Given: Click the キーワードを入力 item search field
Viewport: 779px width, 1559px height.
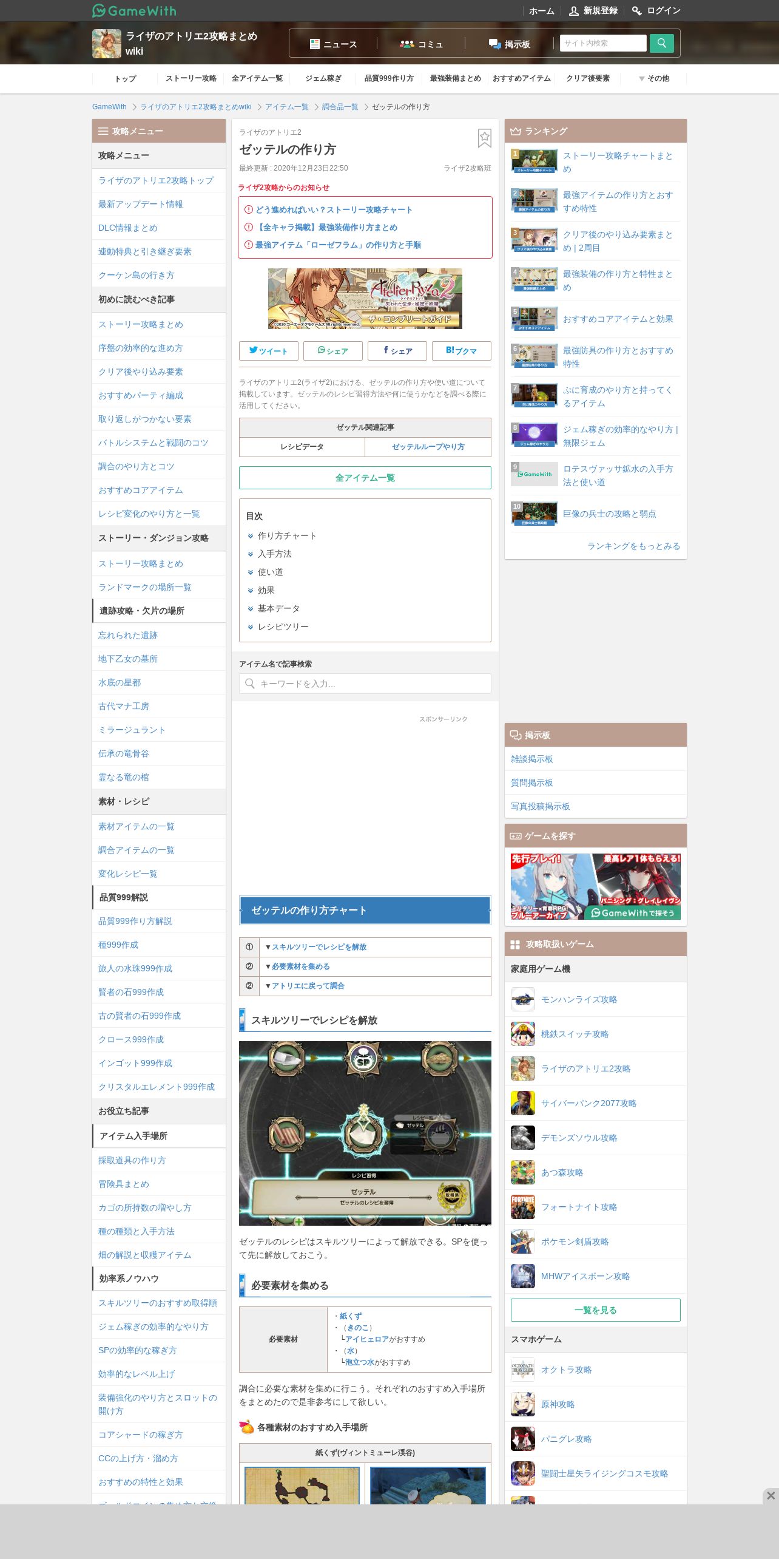Looking at the screenshot, I should [365, 684].
